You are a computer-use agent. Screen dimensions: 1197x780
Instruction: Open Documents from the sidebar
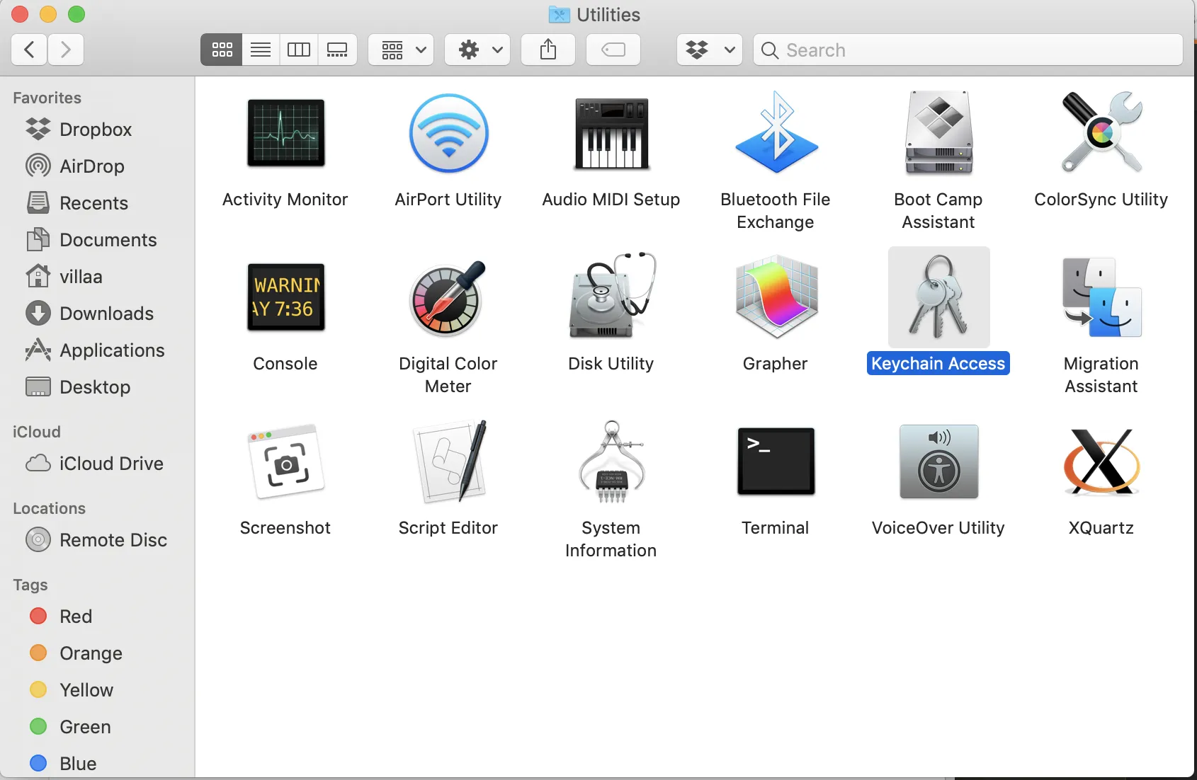pos(97,240)
